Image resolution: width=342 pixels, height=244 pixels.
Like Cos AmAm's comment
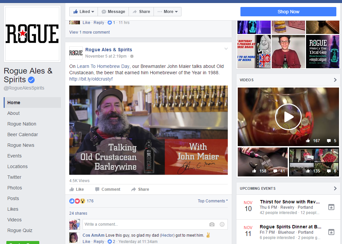pos(86,241)
